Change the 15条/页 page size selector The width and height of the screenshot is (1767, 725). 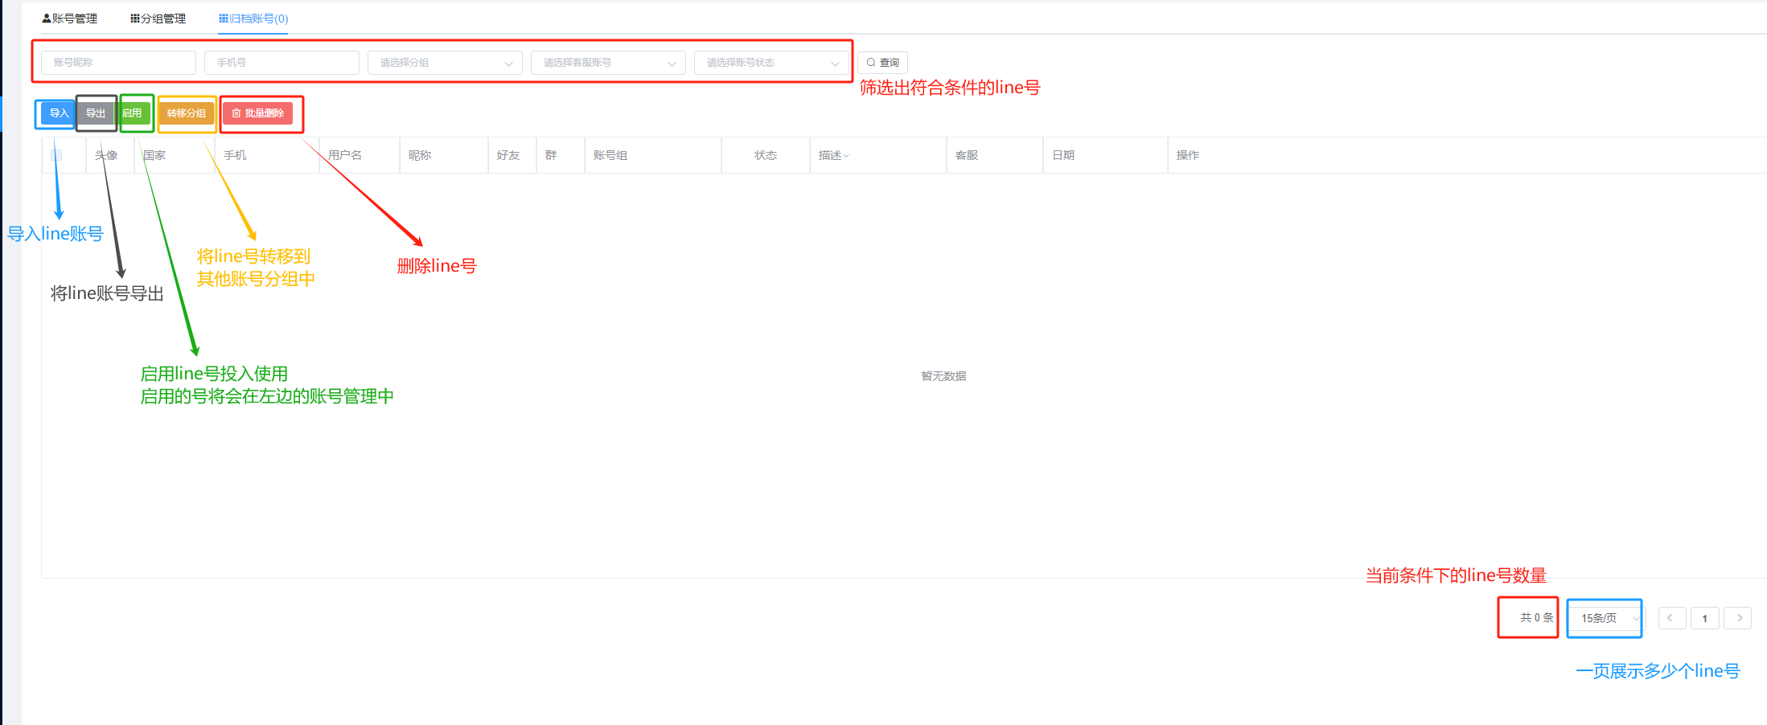[x=1605, y=618]
